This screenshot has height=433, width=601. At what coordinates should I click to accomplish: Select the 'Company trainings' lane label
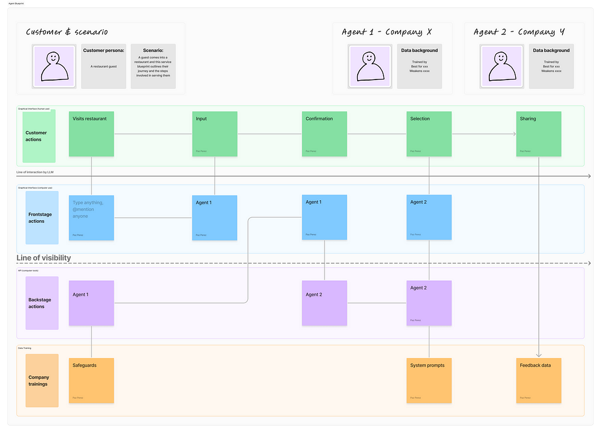pos(42,380)
